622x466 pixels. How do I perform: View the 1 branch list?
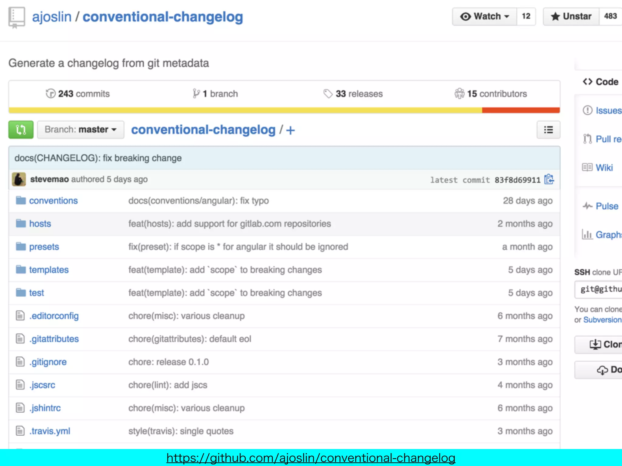215,94
